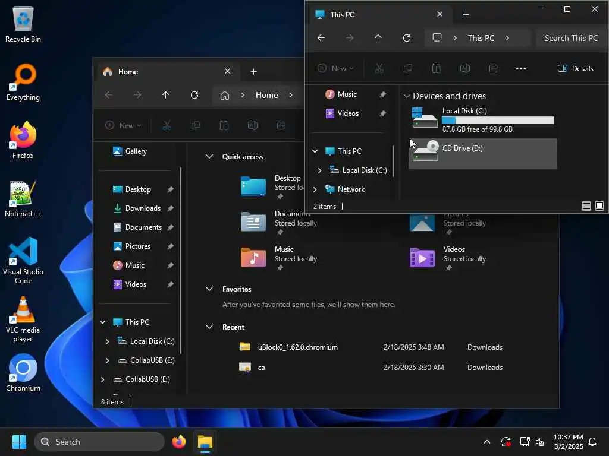Refresh the This PC window
The height and width of the screenshot is (456, 609).
coord(407,38)
